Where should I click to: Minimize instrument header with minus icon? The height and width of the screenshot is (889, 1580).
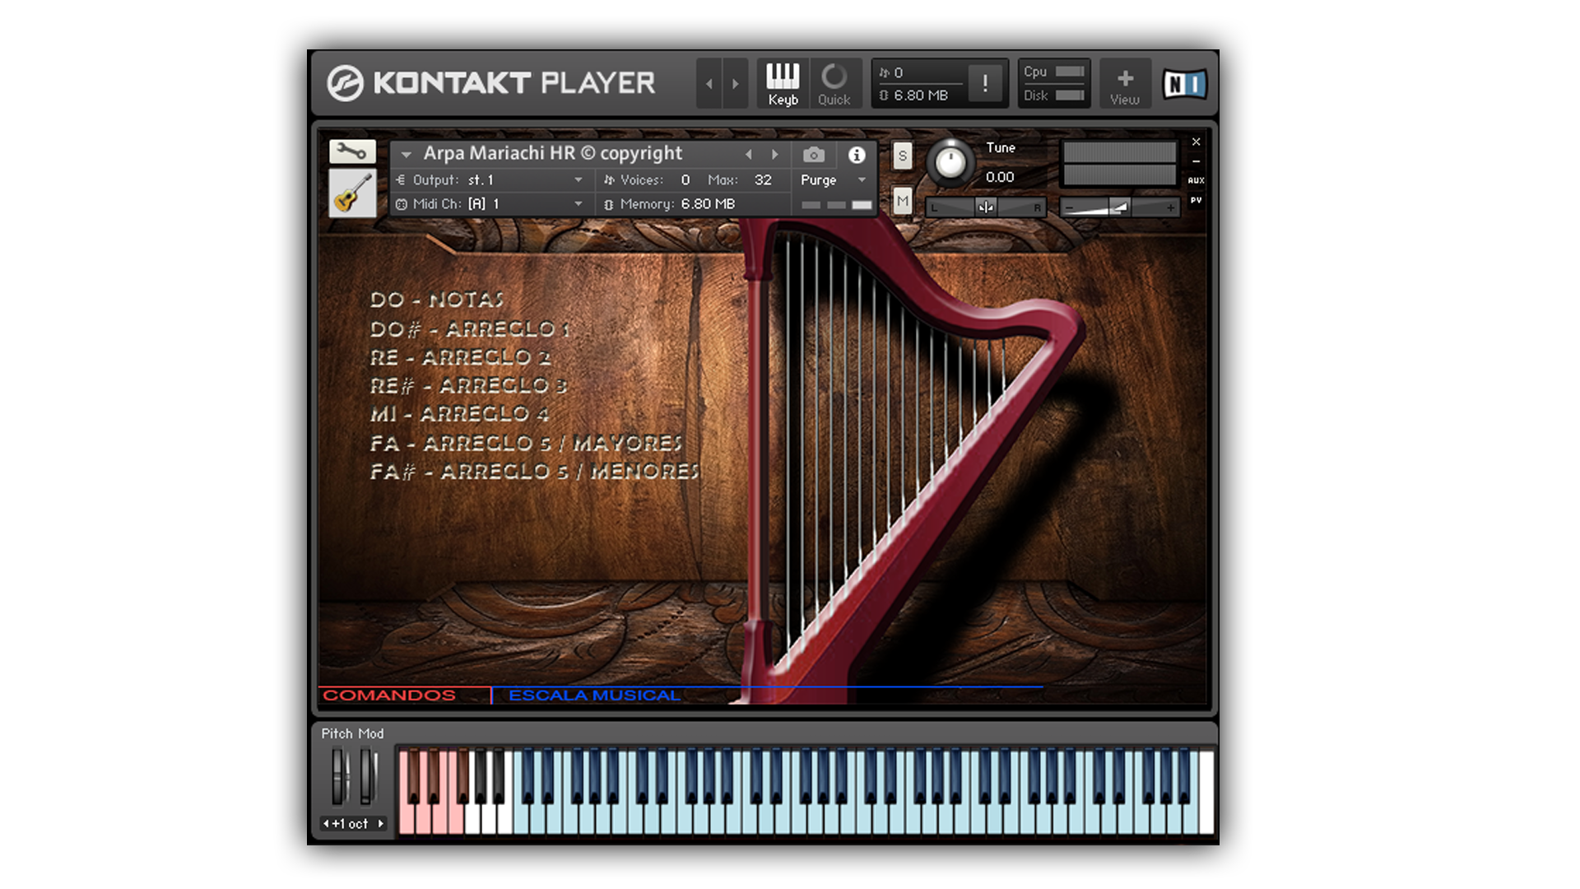(x=1196, y=161)
